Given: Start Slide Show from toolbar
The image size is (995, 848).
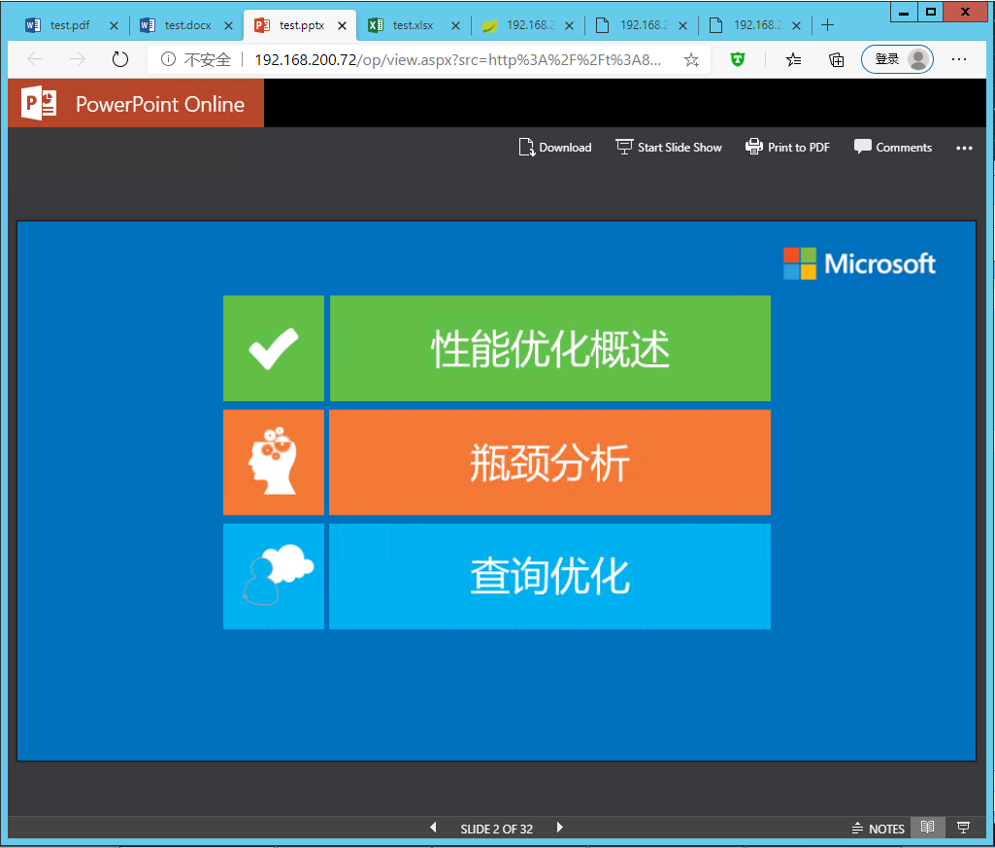Looking at the screenshot, I should pyautogui.click(x=669, y=148).
